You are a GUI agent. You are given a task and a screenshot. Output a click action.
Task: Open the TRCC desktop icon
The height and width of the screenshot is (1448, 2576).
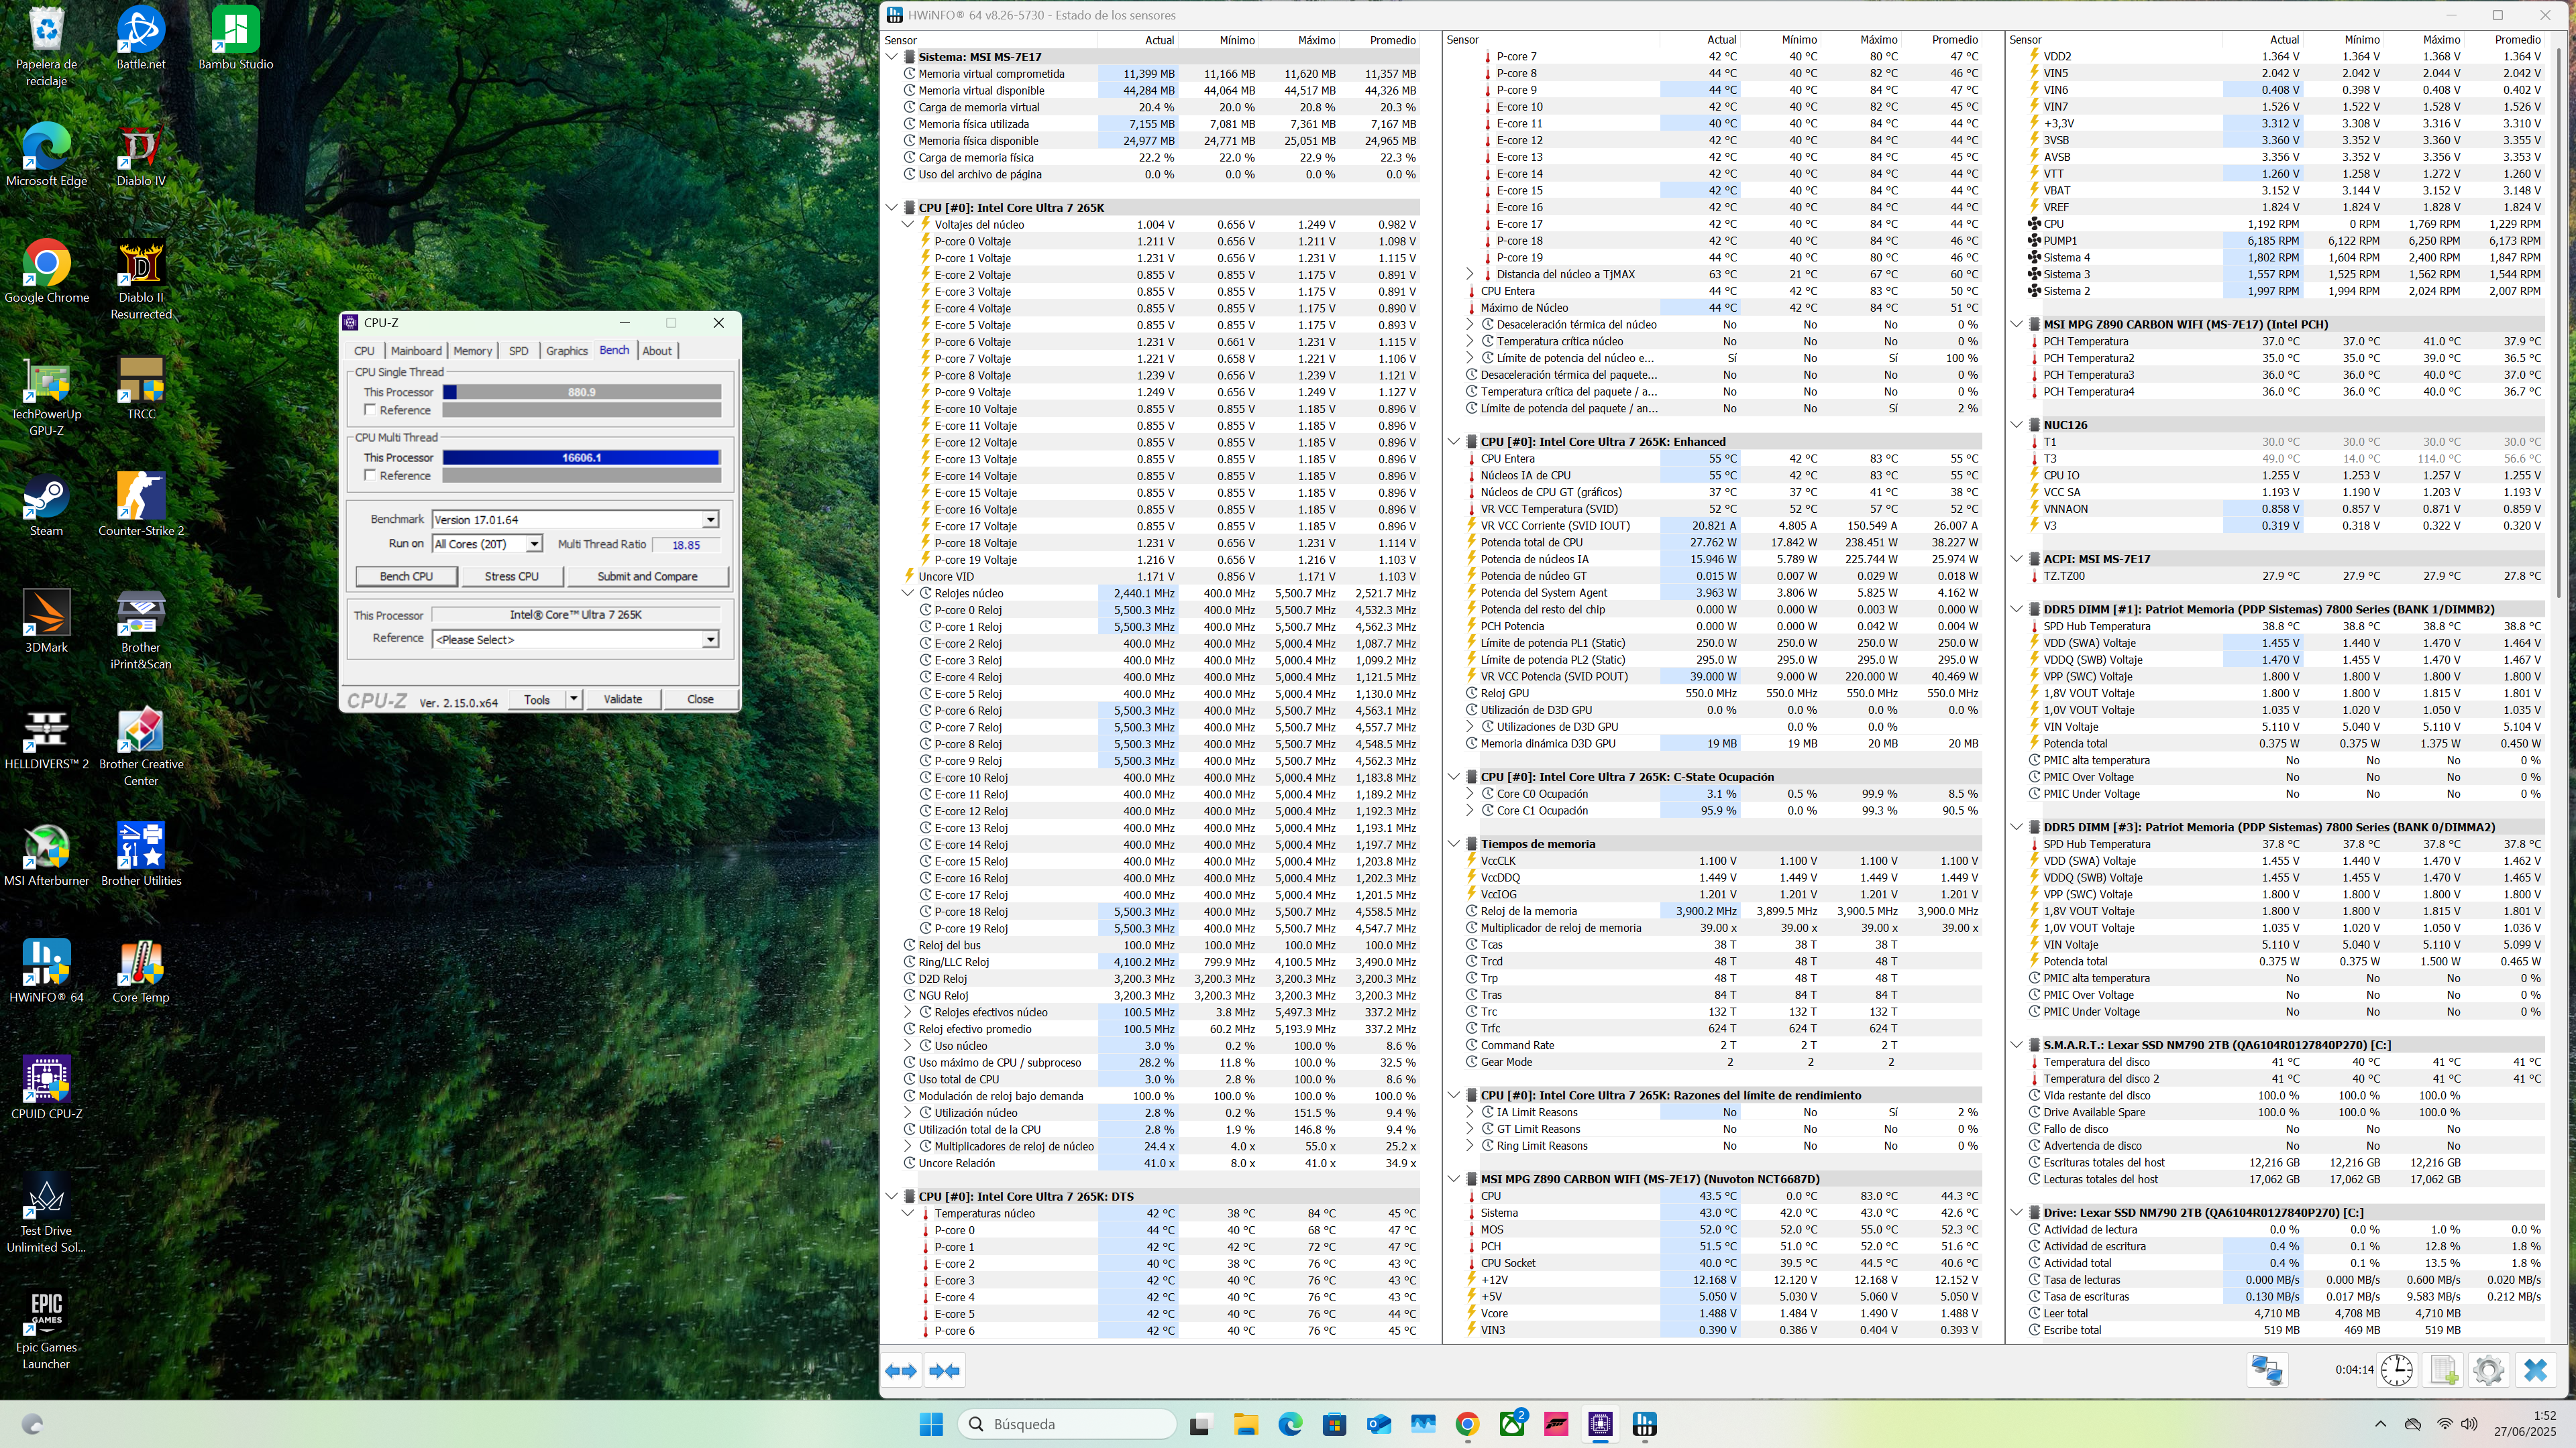pyautogui.click(x=141, y=389)
